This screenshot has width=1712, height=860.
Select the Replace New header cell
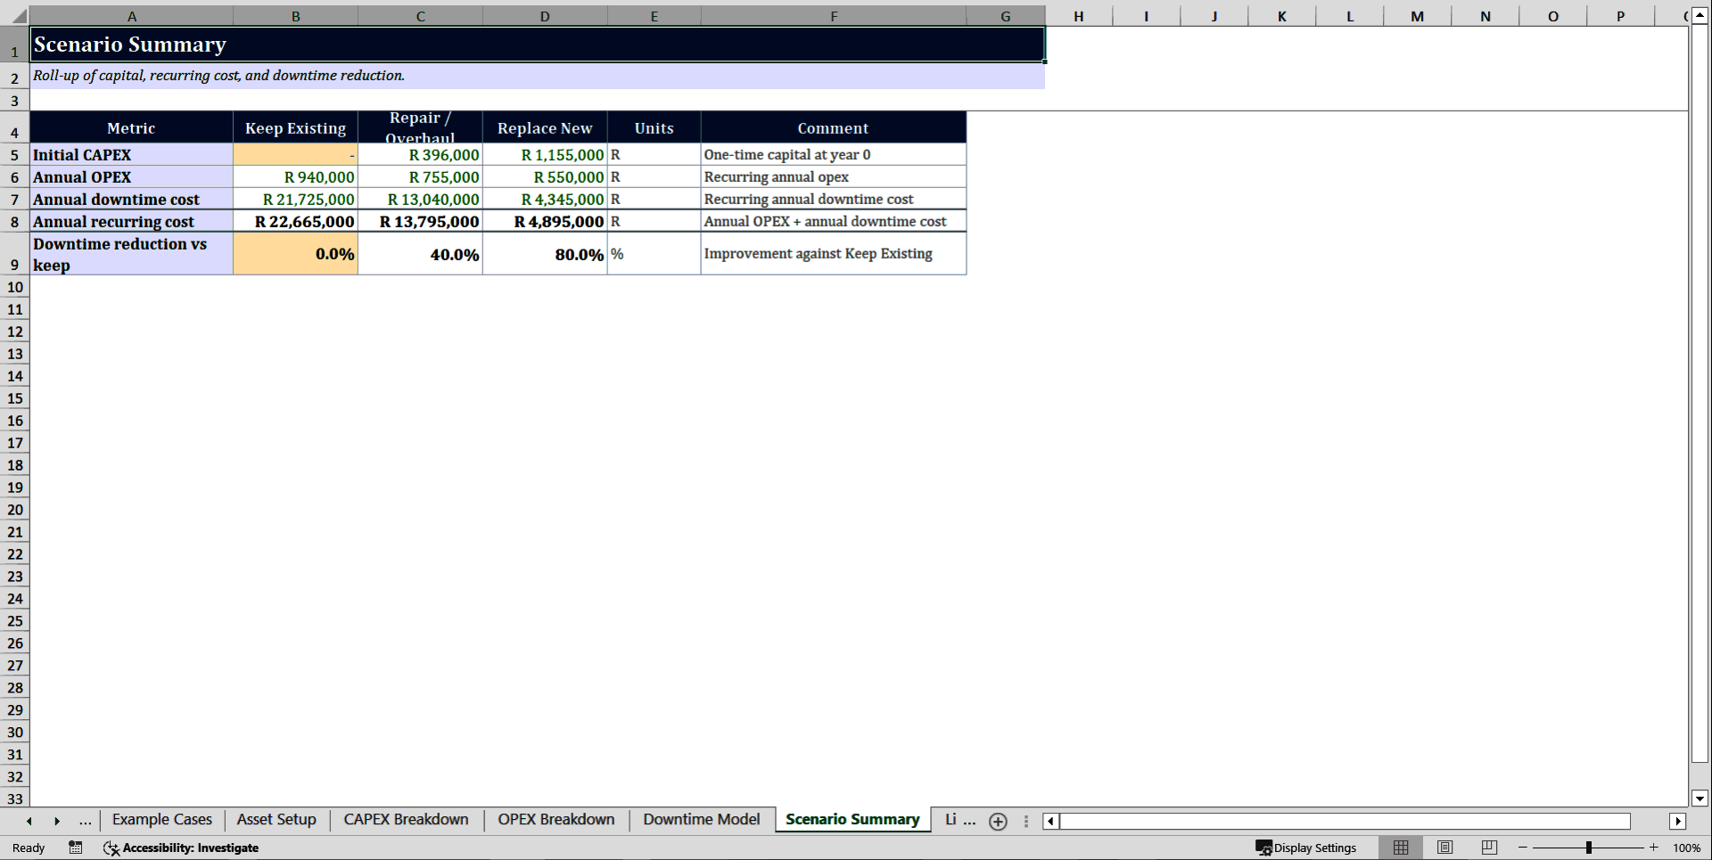(x=545, y=127)
